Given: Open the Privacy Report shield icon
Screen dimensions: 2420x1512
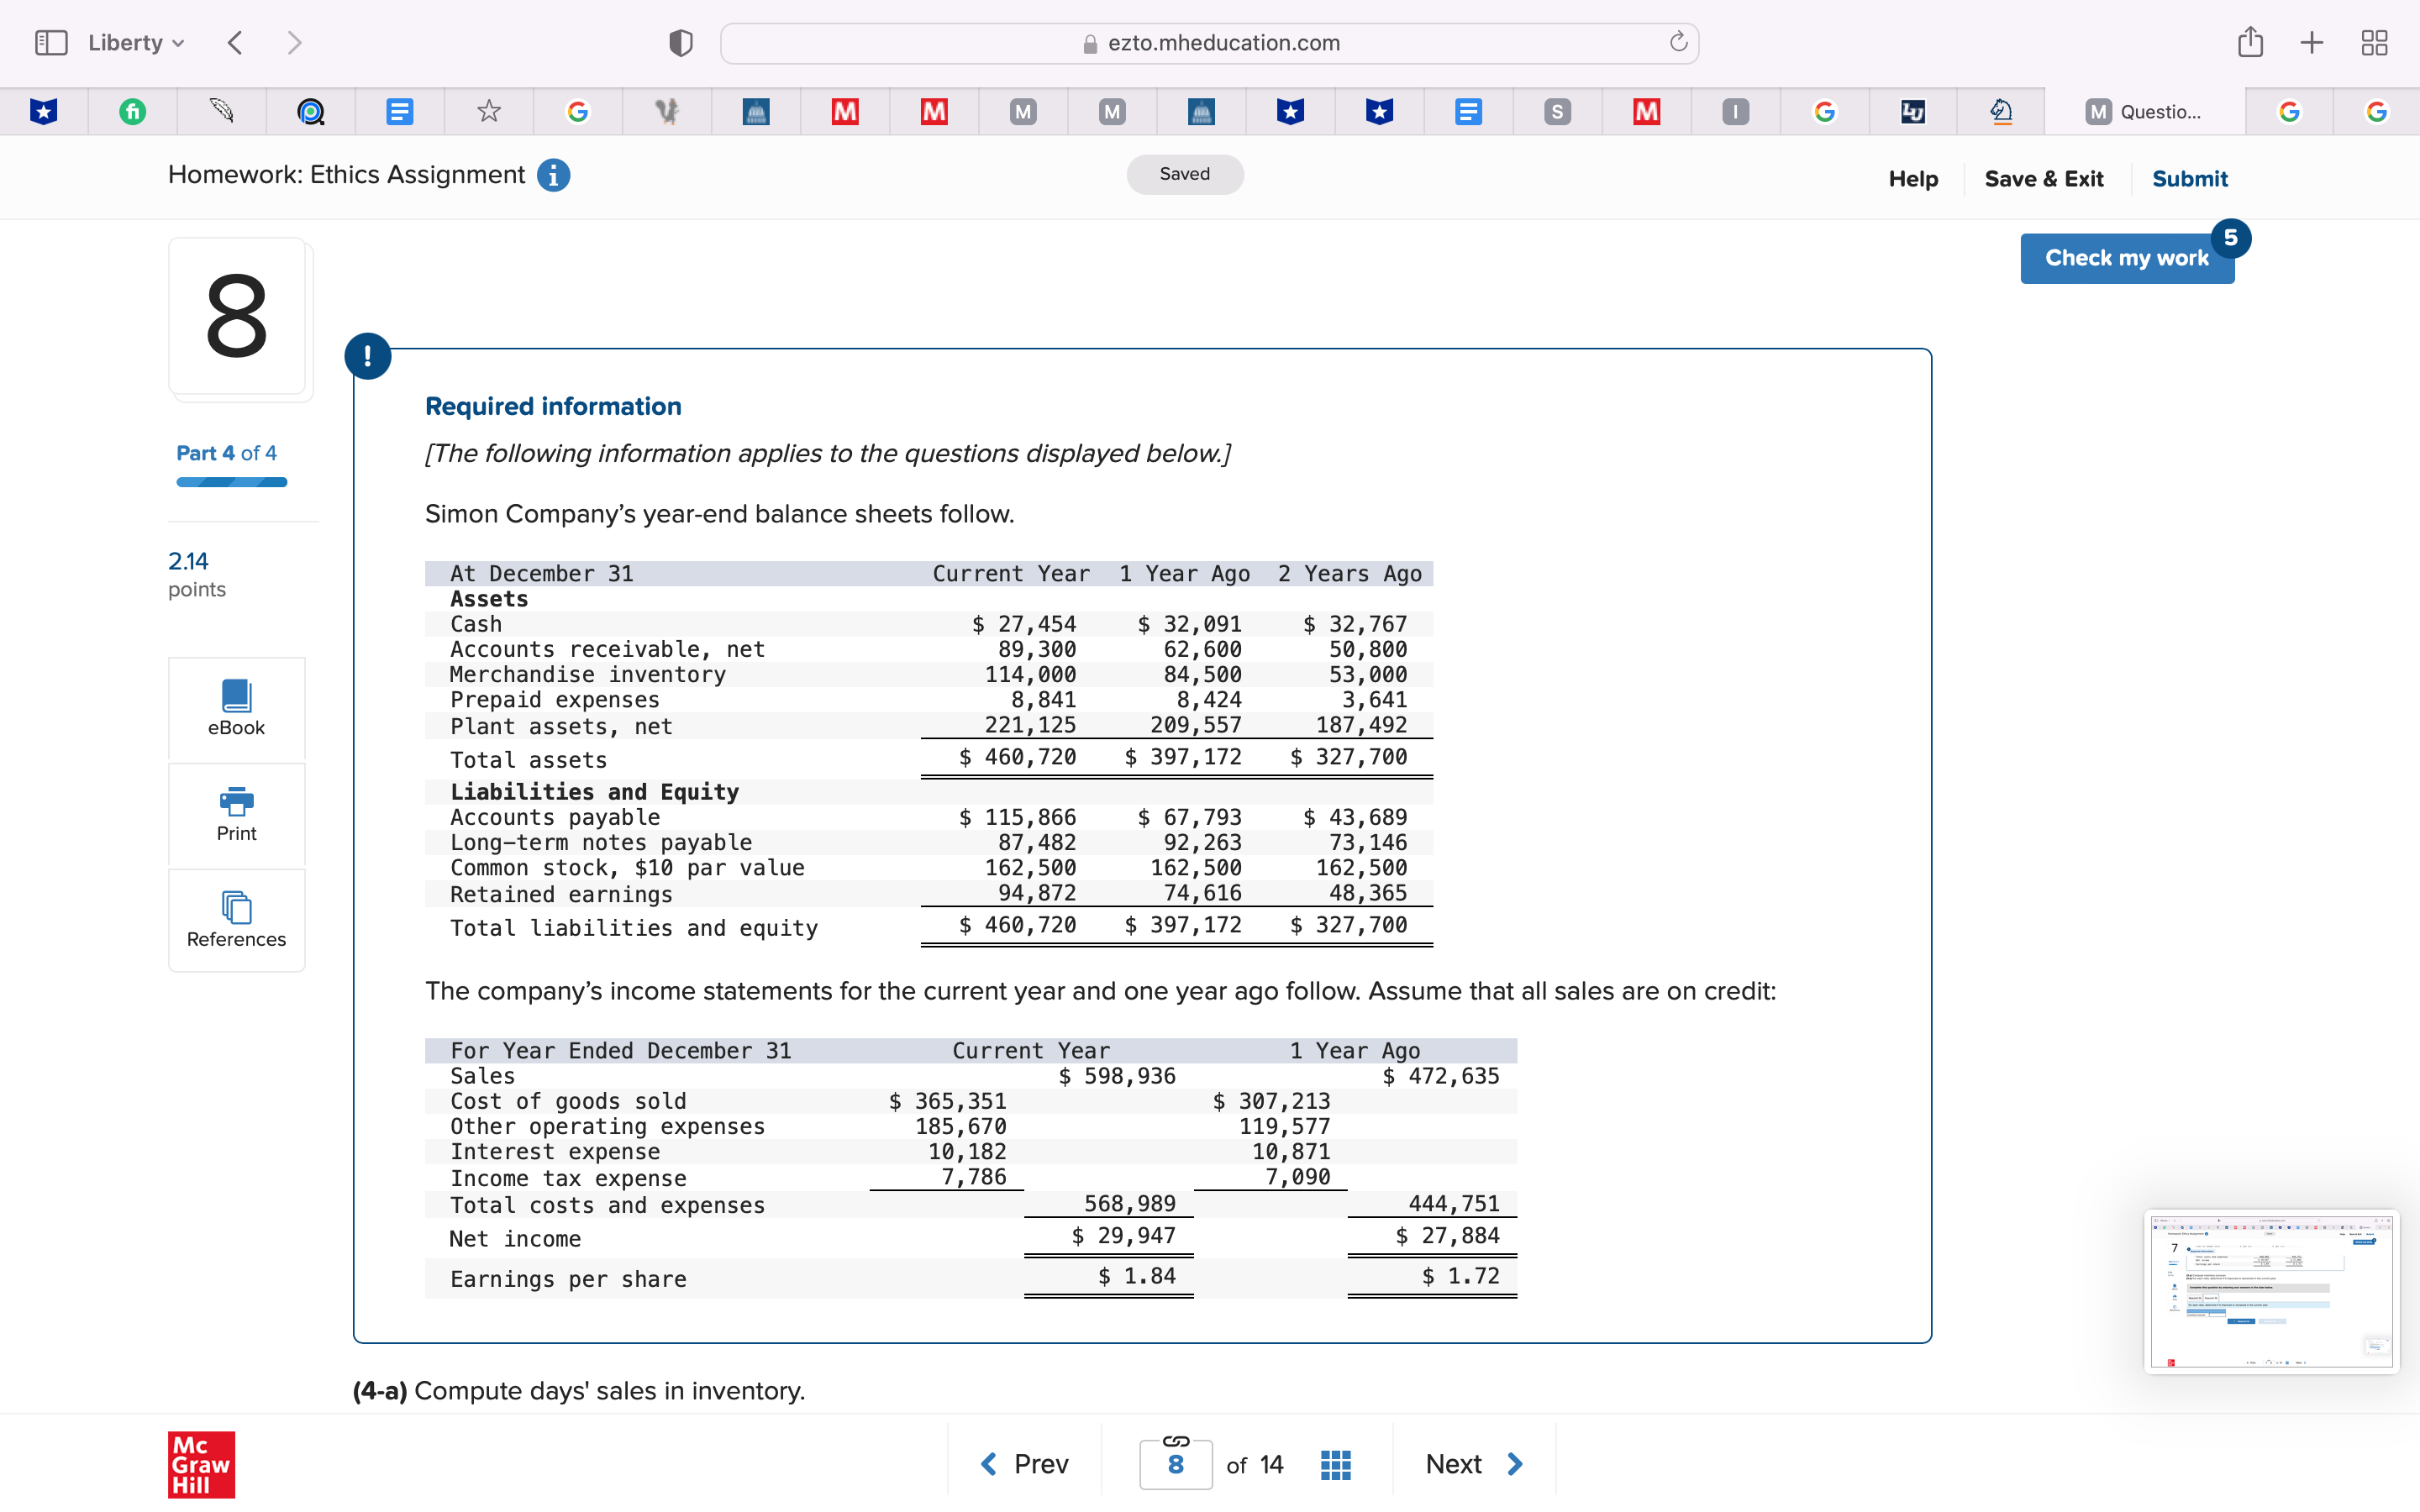Looking at the screenshot, I should coord(679,42).
